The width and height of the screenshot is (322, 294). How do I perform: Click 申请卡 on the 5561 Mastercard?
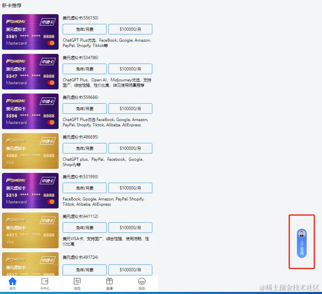pyautogui.click(x=48, y=22)
